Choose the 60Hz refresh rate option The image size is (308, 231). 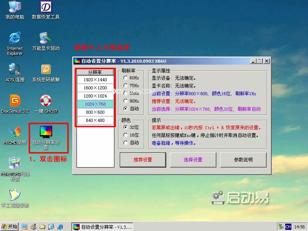(x=131, y=78)
